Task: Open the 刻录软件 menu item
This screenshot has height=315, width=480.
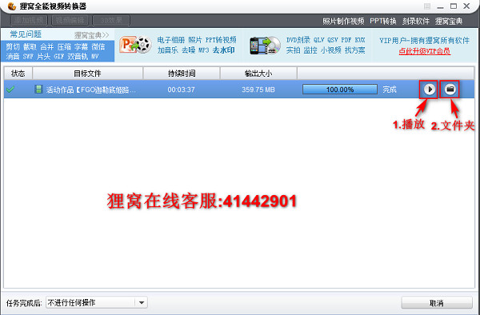Action: pyautogui.click(x=416, y=21)
